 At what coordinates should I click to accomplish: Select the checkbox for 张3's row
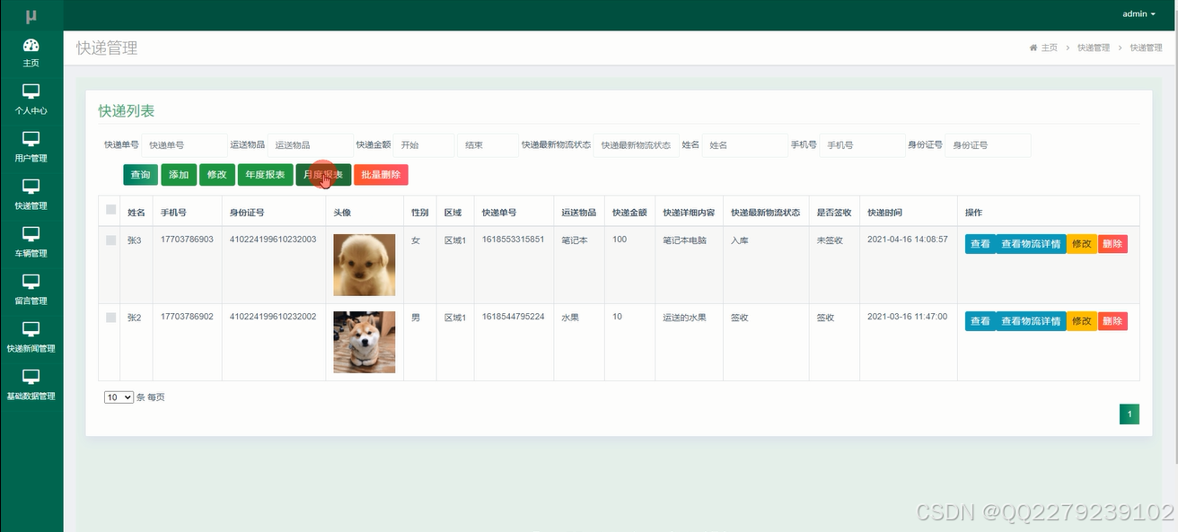click(x=111, y=240)
